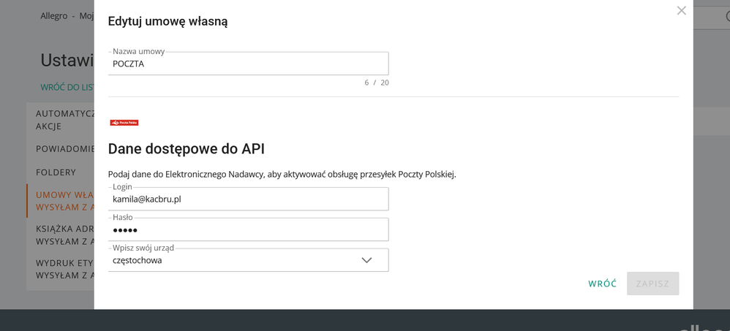Click the Dane dostępne do API heading

coord(186,149)
